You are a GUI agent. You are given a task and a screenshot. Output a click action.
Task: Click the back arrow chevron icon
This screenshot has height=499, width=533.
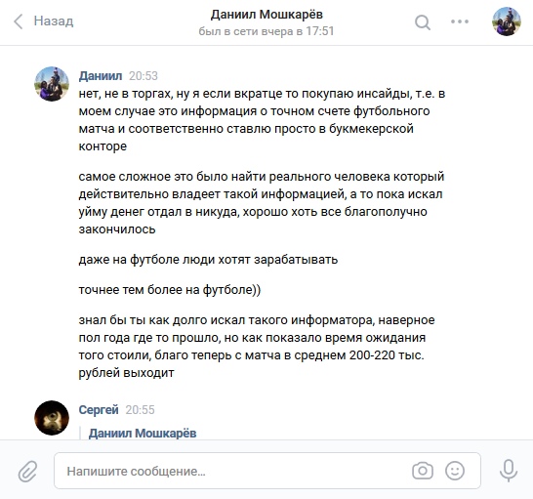(19, 21)
